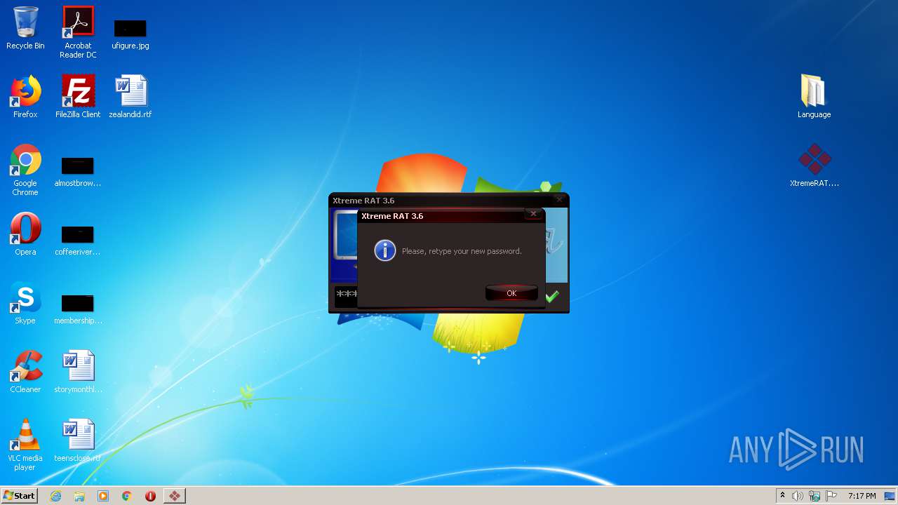Open Acrobat Reader DC shortcut
898x505 pixels.
click(78, 32)
